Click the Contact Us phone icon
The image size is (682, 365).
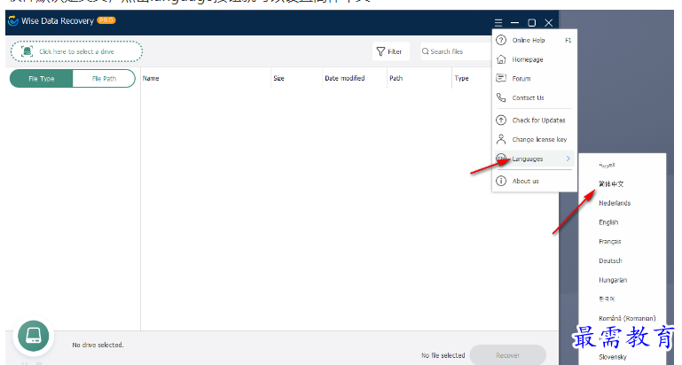(501, 97)
